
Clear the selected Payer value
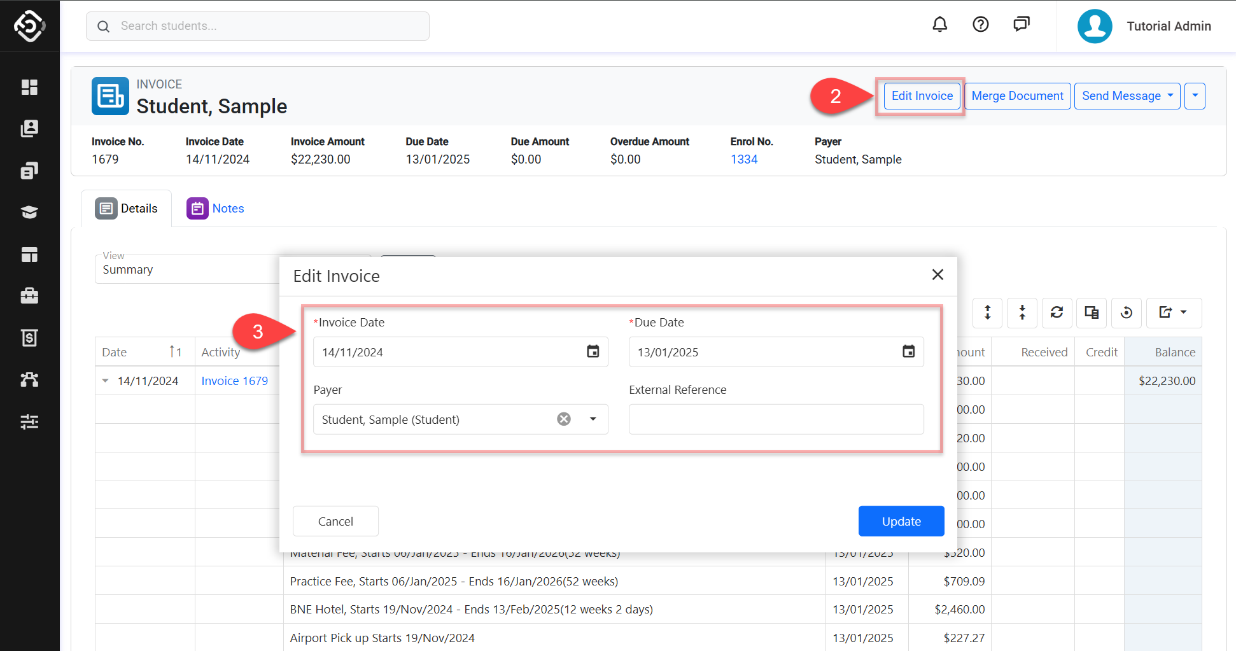point(564,419)
